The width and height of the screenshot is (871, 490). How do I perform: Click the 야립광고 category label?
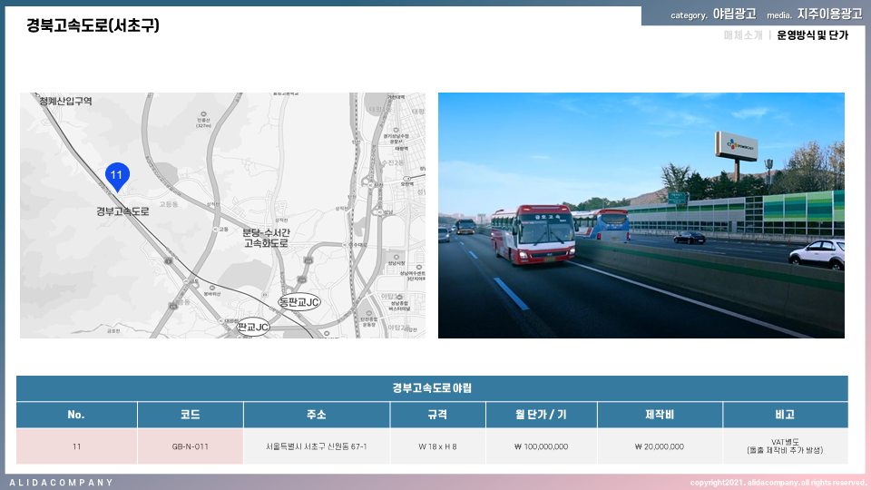point(734,15)
